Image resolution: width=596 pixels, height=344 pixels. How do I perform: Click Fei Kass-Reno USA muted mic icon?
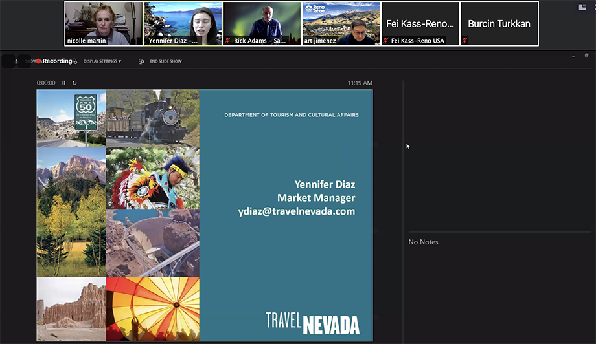click(x=385, y=41)
